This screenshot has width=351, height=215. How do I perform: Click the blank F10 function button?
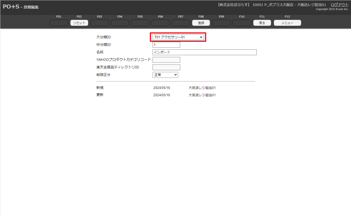click(x=242, y=23)
